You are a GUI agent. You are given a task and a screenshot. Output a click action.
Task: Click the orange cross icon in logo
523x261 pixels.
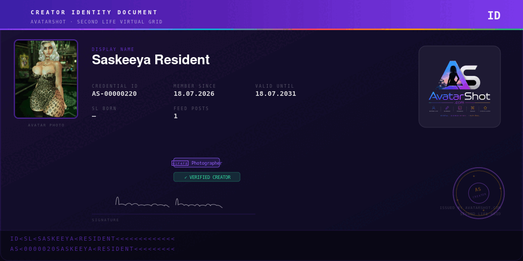coord(472,108)
